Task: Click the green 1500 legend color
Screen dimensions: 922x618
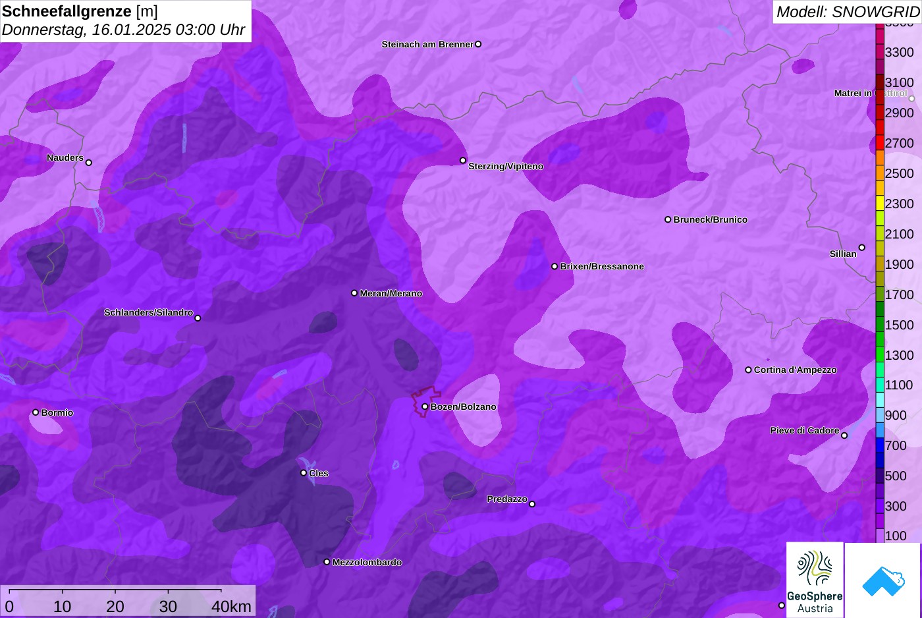Action: pyautogui.click(x=880, y=325)
